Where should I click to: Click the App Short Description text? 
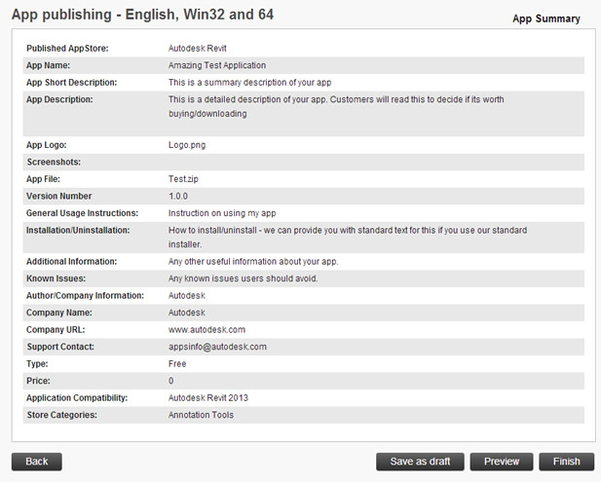pos(250,83)
